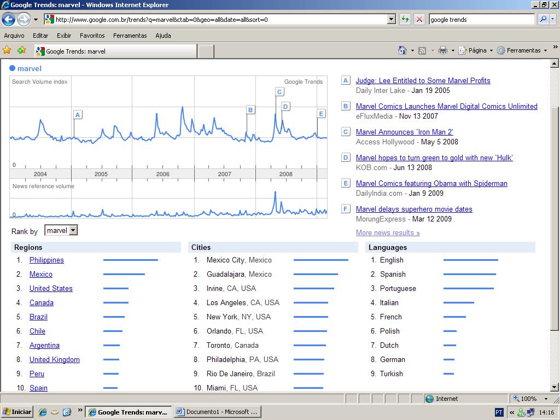The image size is (560, 420).
Task: Open the Brazil region link
Action: [38, 317]
